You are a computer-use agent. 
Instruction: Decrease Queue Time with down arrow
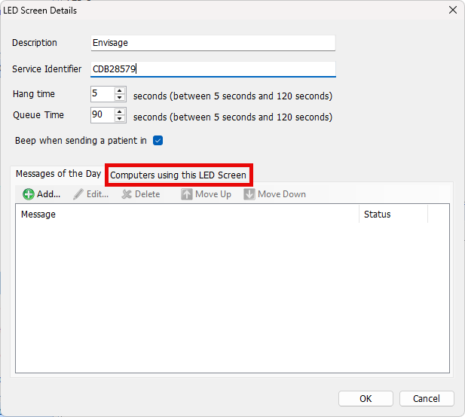click(120, 119)
